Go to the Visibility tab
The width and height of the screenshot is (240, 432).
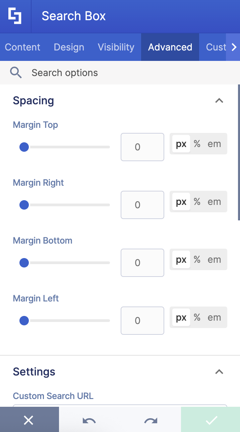pos(116,47)
